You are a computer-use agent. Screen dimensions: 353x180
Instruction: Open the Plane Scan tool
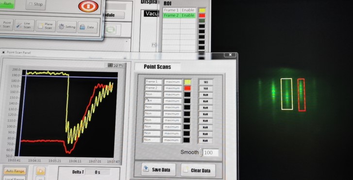coord(46,26)
